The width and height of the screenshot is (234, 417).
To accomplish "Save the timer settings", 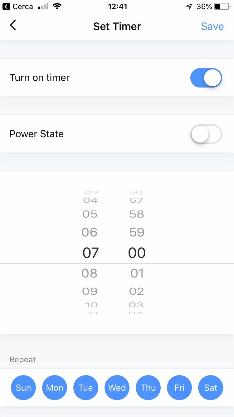I will (x=212, y=26).
